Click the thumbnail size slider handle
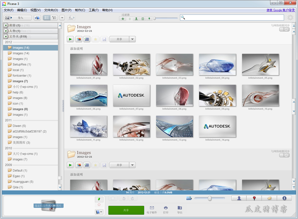 click(x=210, y=198)
